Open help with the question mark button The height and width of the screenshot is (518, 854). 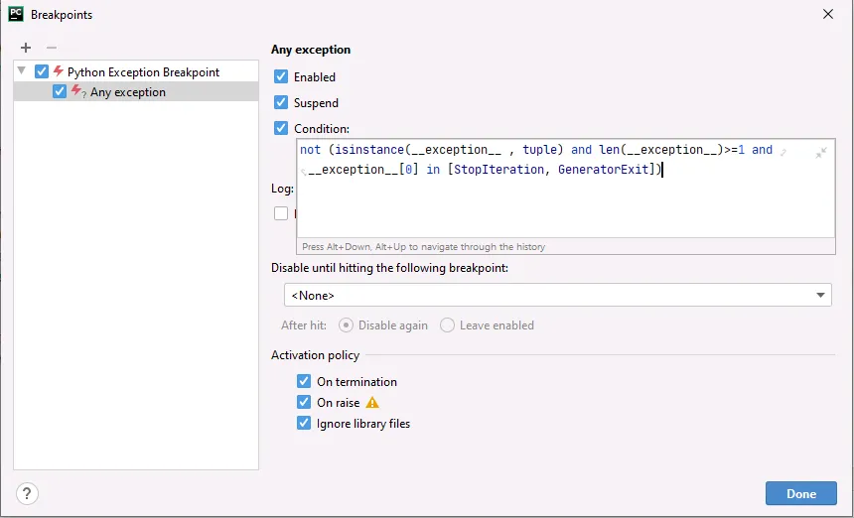pos(28,493)
